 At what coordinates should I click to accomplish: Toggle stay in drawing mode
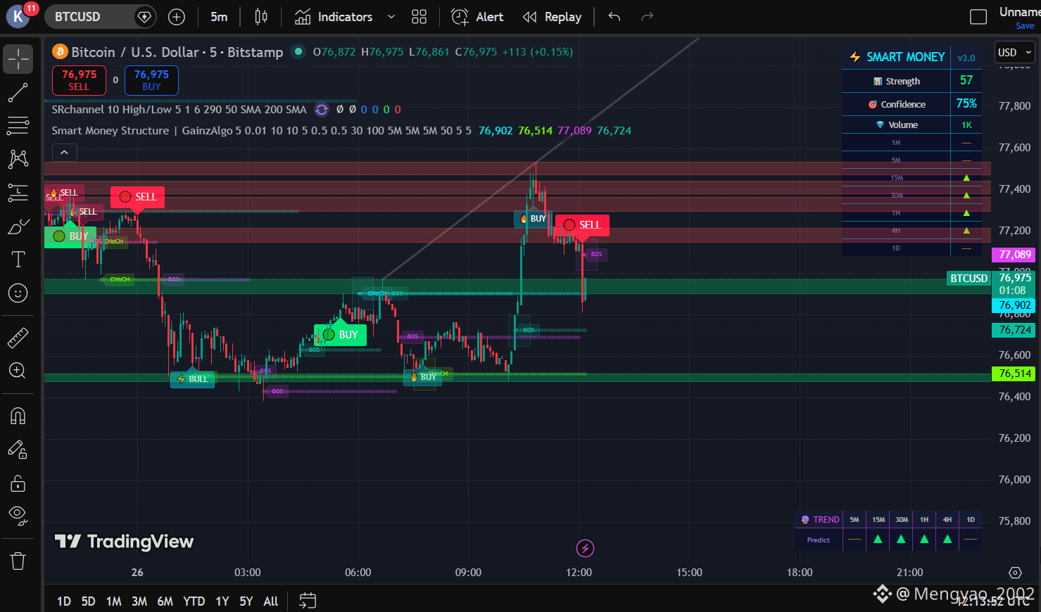point(18,450)
